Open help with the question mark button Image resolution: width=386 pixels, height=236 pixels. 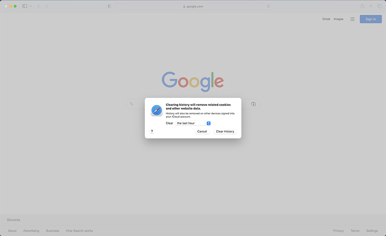(x=152, y=131)
